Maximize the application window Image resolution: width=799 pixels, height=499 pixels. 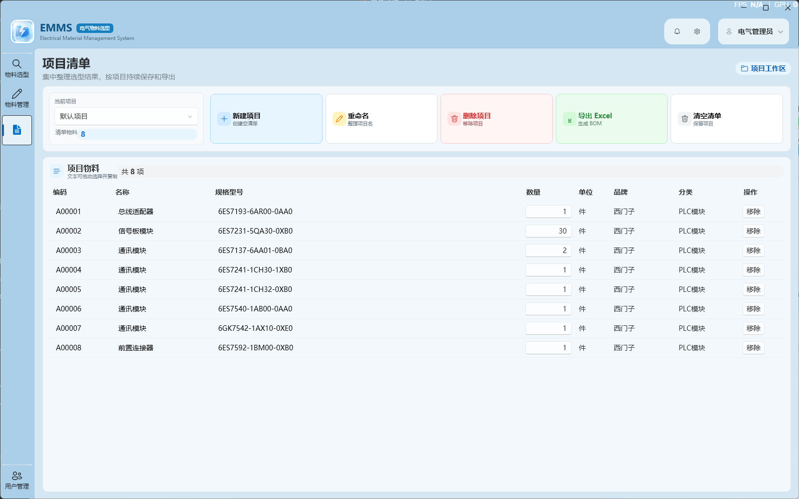766,7
